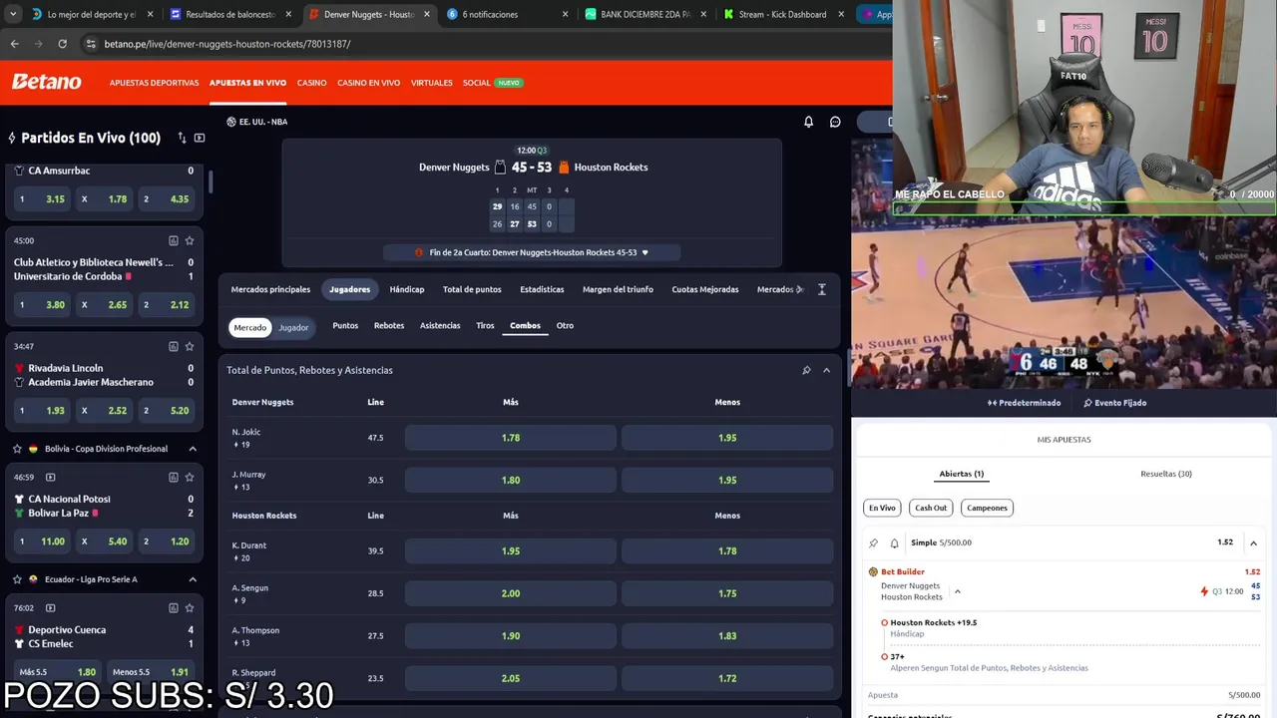Toggle the Campeones filter chip

coord(987,508)
